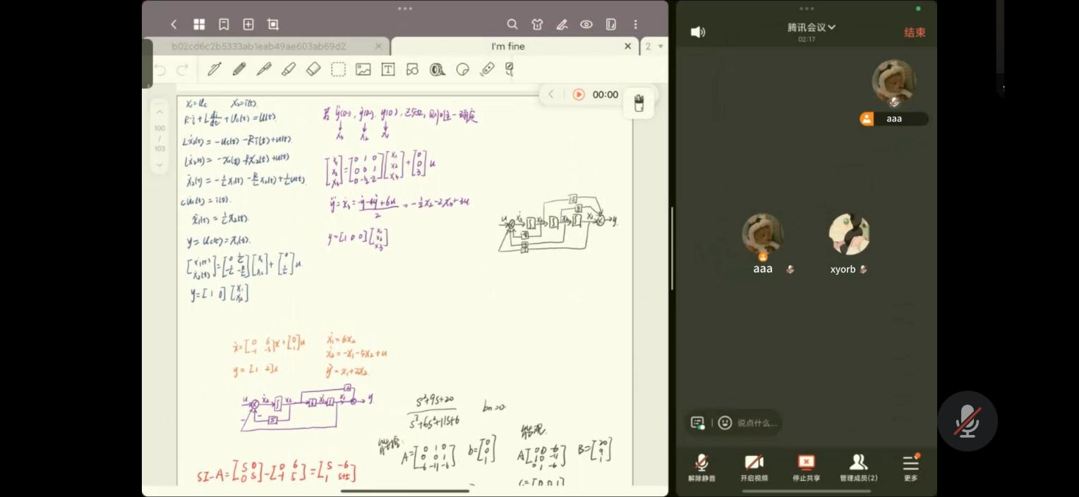Choose the dashed lasso selection tool
The width and height of the screenshot is (1079, 497).
coord(339,69)
